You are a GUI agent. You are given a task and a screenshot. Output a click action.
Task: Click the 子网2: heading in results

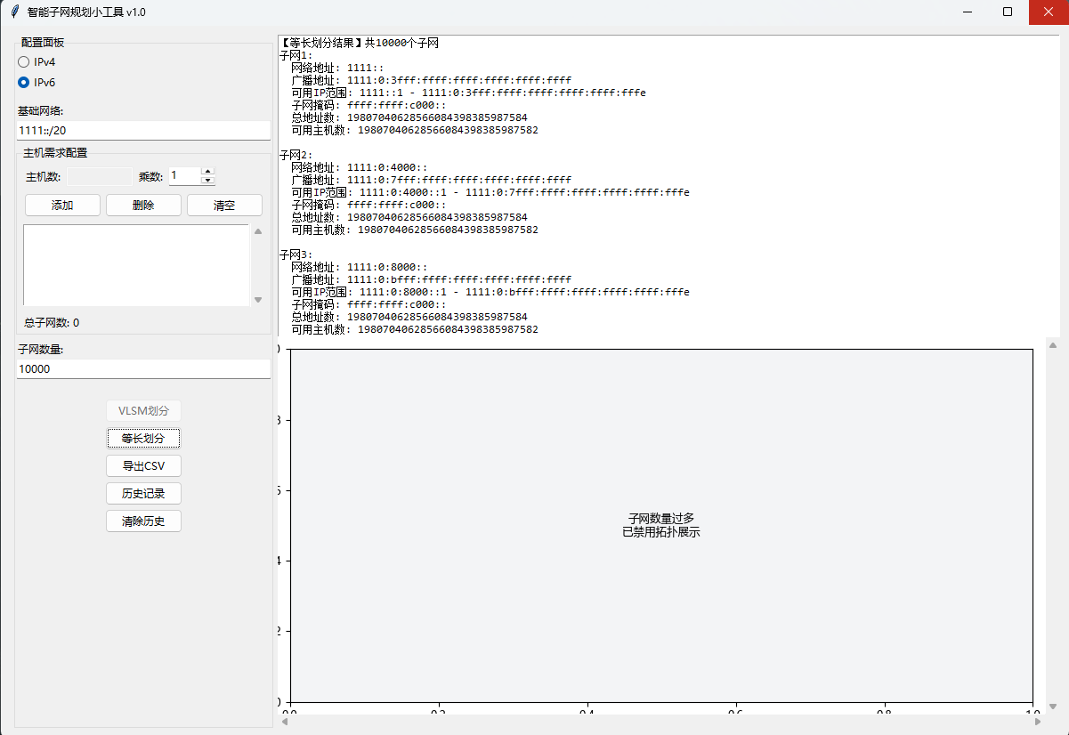pos(296,155)
